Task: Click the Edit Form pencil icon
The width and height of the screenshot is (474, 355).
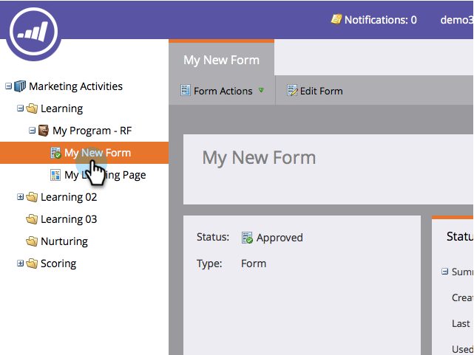Action: click(x=292, y=91)
